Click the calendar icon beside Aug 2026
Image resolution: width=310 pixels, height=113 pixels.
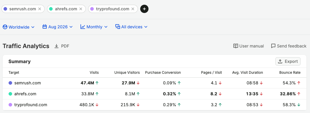[x=45, y=27]
